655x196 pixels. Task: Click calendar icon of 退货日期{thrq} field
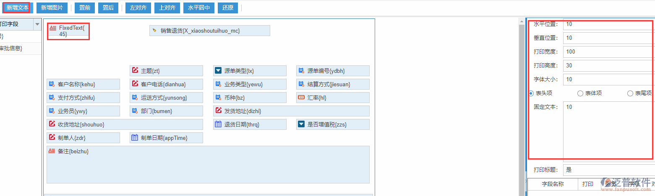click(218, 124)
